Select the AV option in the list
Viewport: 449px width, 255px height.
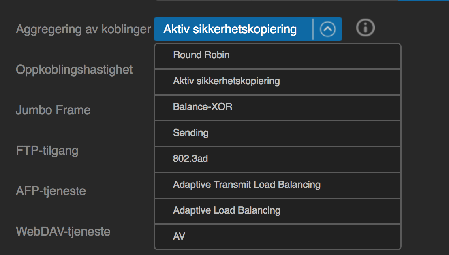[278, 237]
